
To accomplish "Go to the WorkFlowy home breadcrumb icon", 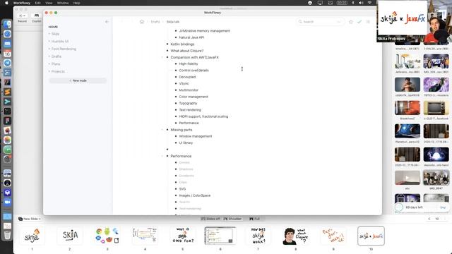I will (x=142, y=22).
